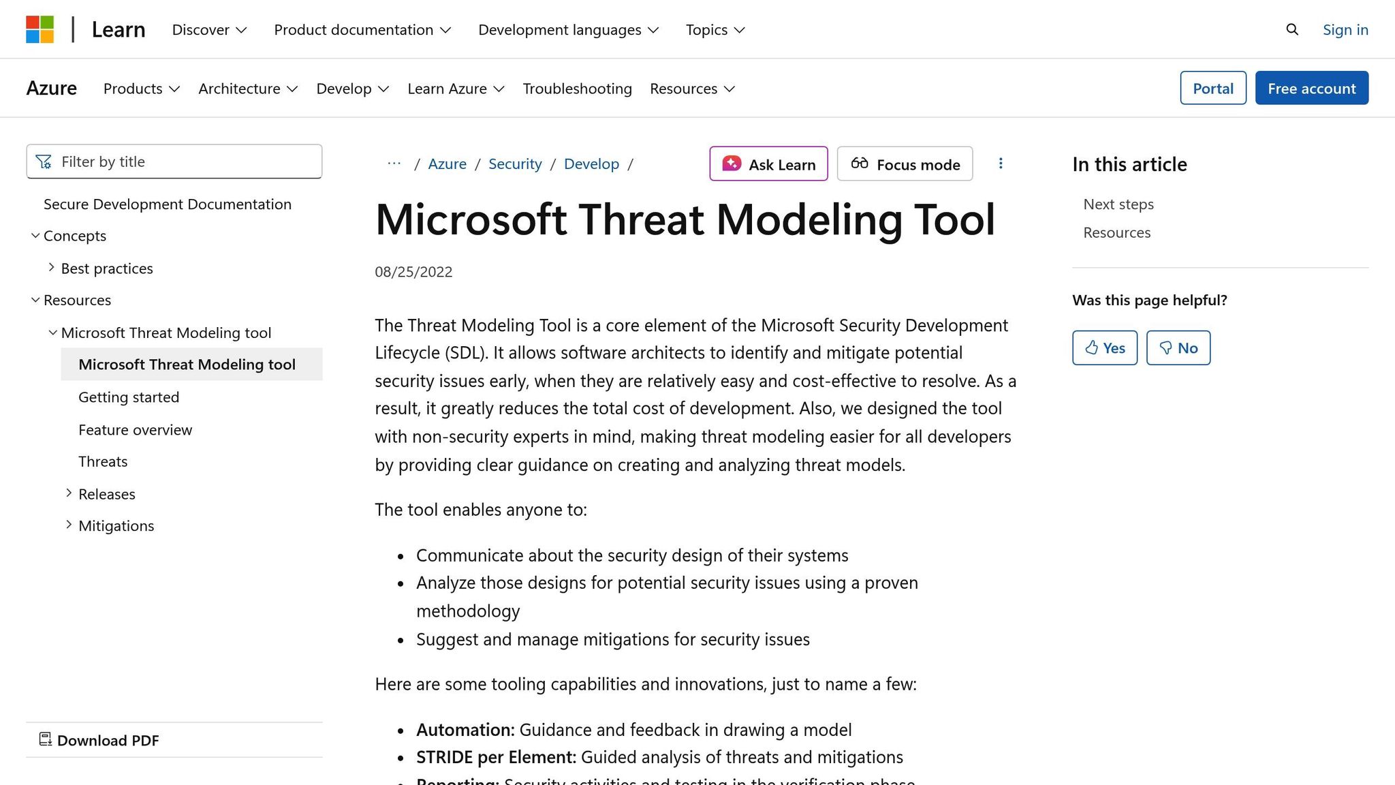Screen dimensions: 1395x785
Task: Click the Azure breadcrumb link
Action: tap(447, 164)
